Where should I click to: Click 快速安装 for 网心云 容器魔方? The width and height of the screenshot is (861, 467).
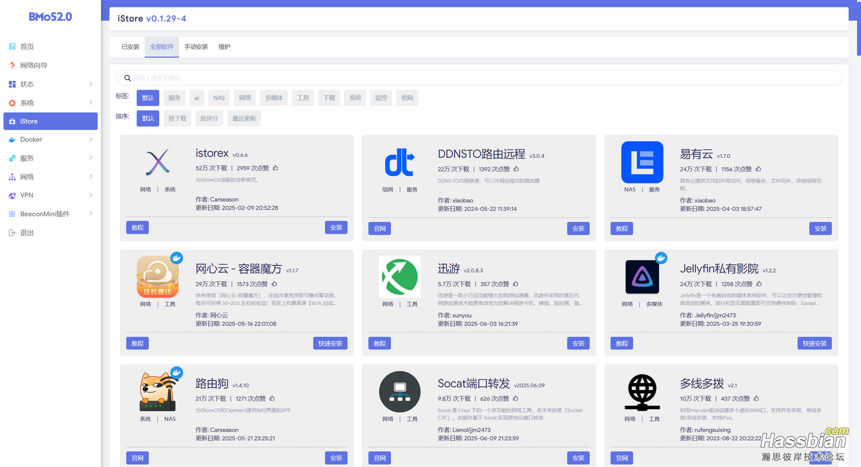click(x=330, y=344)
